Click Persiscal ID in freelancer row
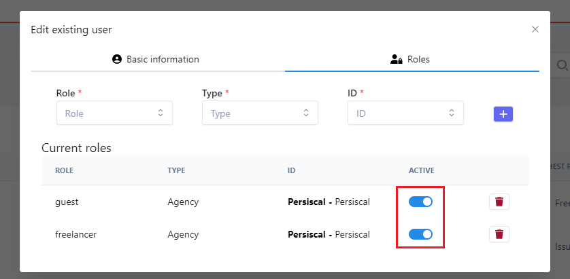This screenshot has width=570, height=279. (x=329, y=234)
